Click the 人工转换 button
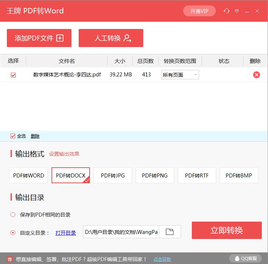The image size is (268, 264). 111,38
